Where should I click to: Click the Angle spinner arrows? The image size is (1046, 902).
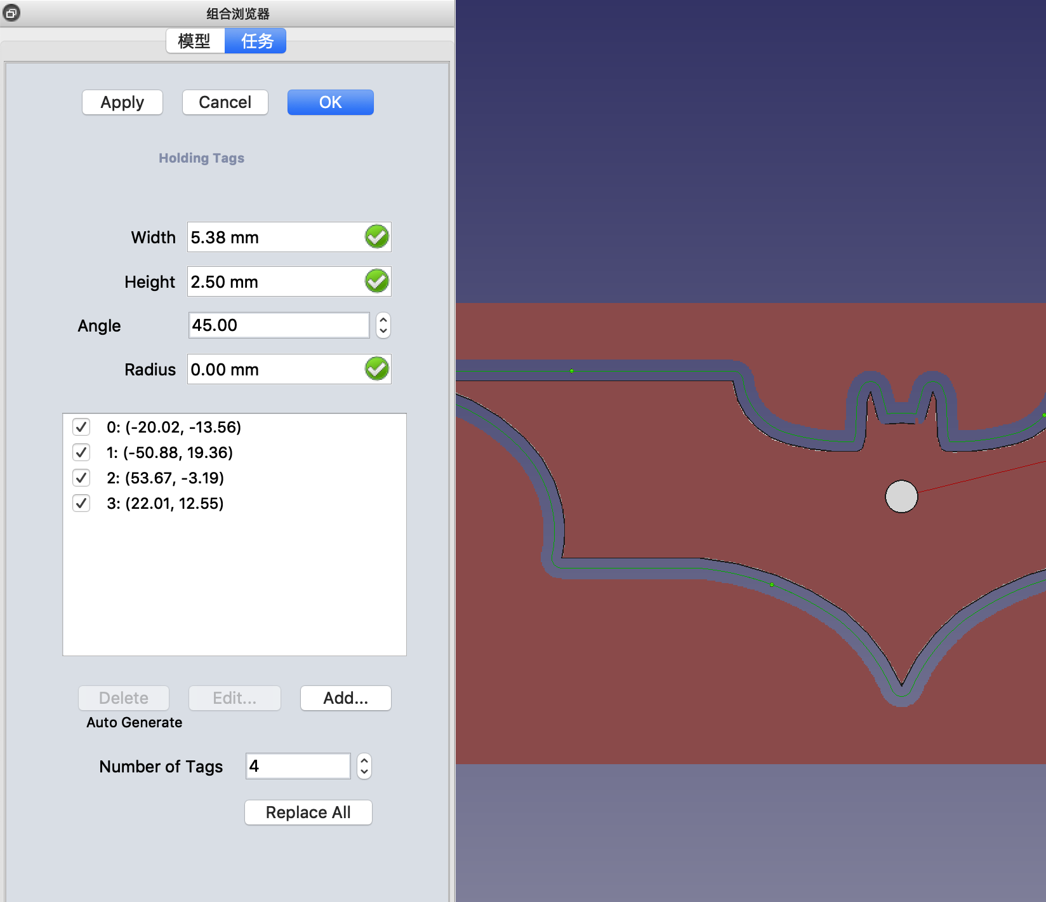point(383,325)
